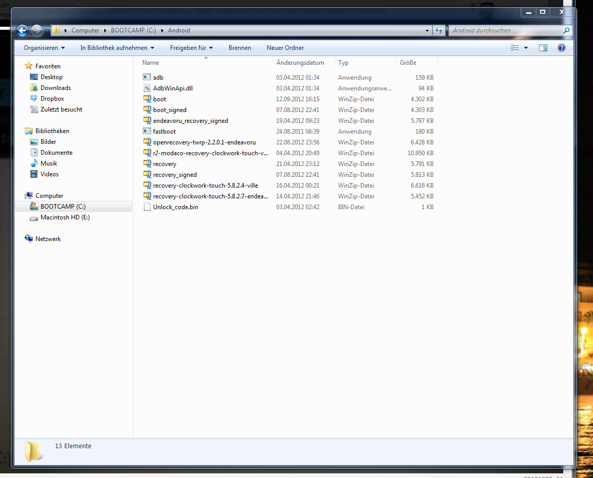Open Help via the blue question mark

tap(562, 48)
